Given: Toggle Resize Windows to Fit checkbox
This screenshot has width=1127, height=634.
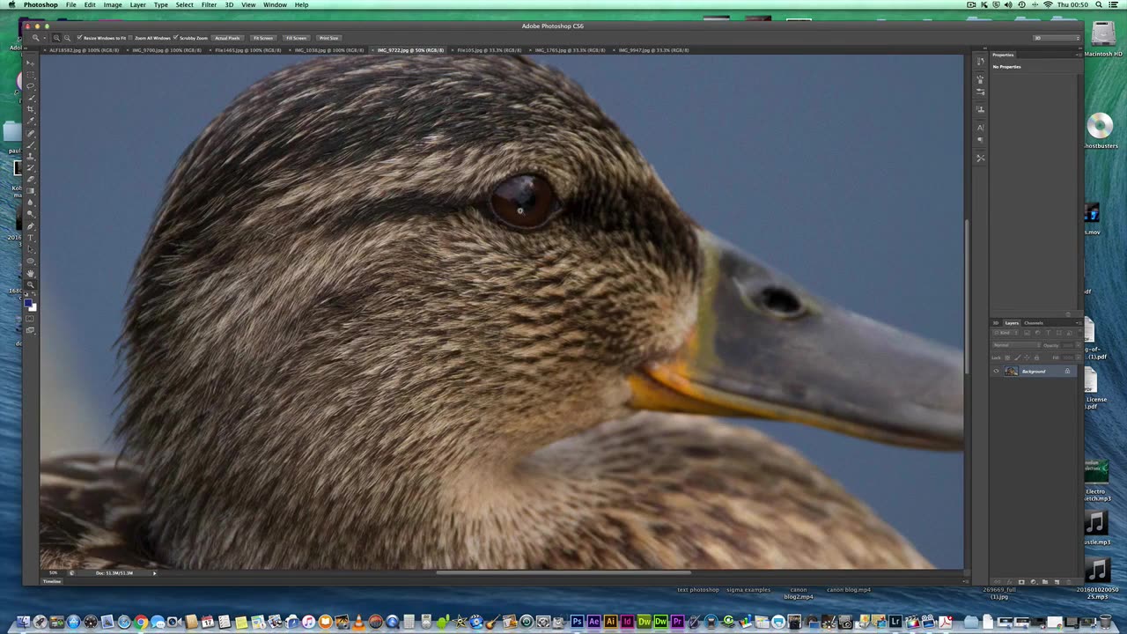Looking at the screenshot, I should tap(79, 38).
